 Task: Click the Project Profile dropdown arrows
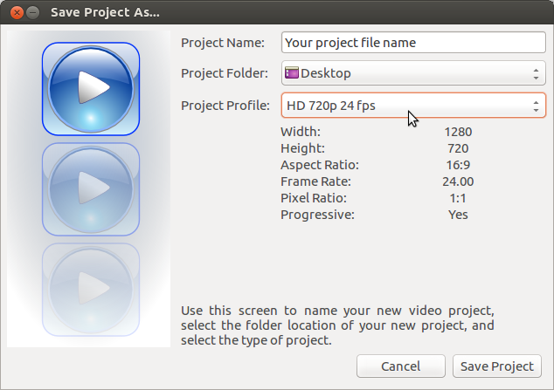(536, 106)
